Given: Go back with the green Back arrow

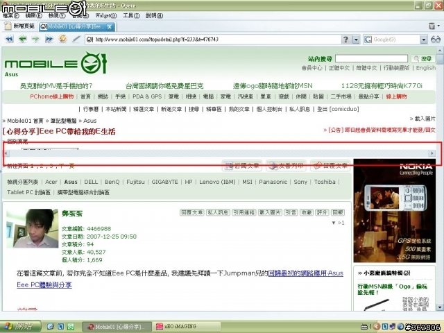Looking at the screenshot, I should coord(22,39).
